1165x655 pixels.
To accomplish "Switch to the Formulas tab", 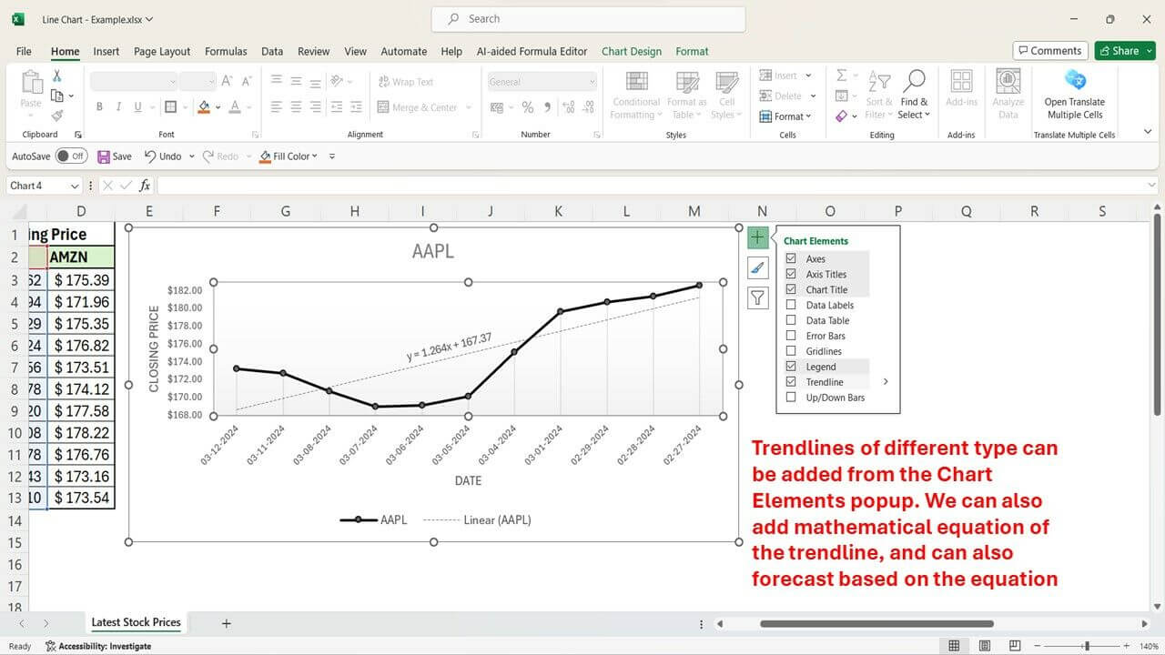I will [226, 52].
